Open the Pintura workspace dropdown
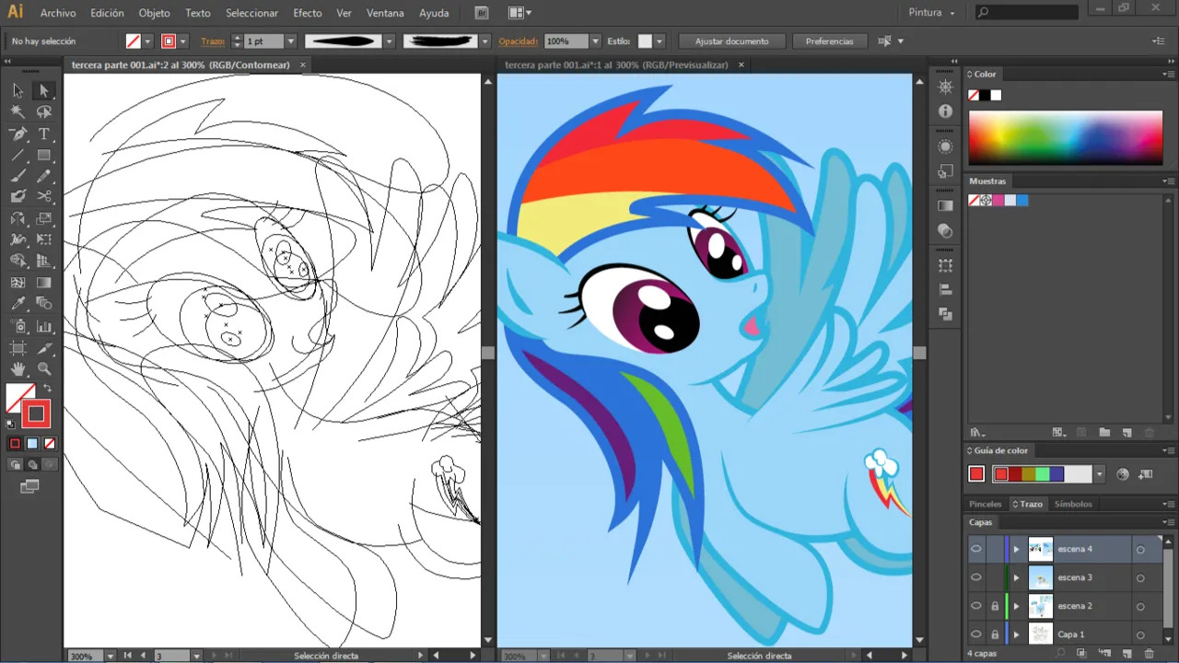The height and width of the screenshot is (663, 1179). click(x=932, y=13)
